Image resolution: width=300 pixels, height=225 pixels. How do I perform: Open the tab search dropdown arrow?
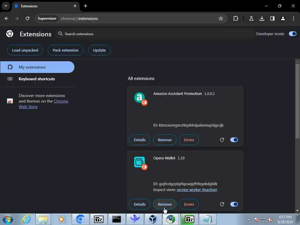[6, 6]
